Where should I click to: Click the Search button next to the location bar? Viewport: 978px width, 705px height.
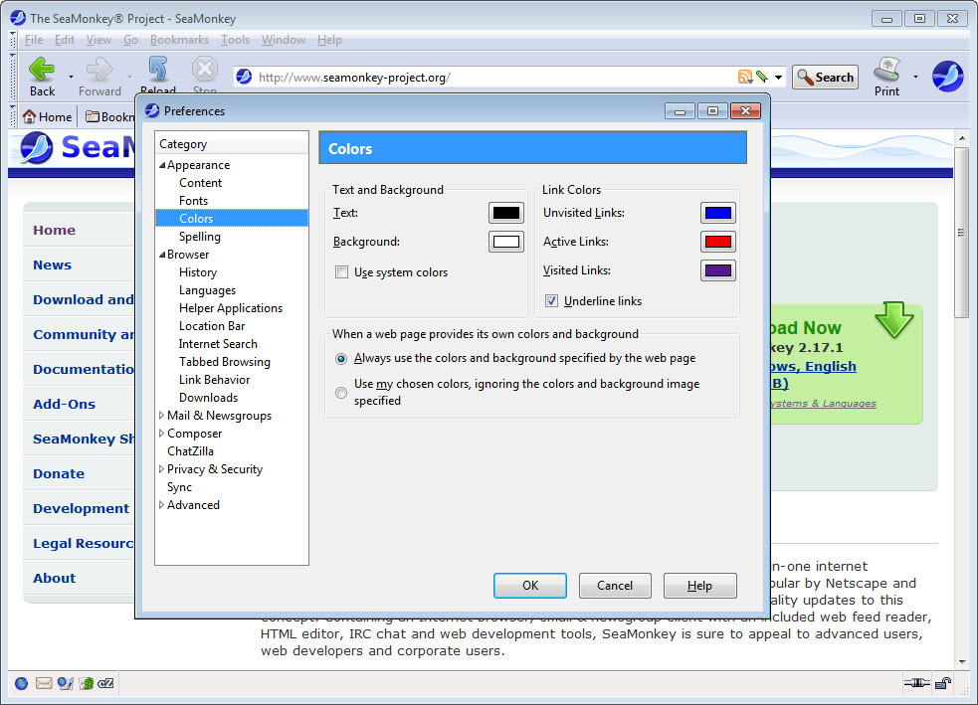point(825,78)
